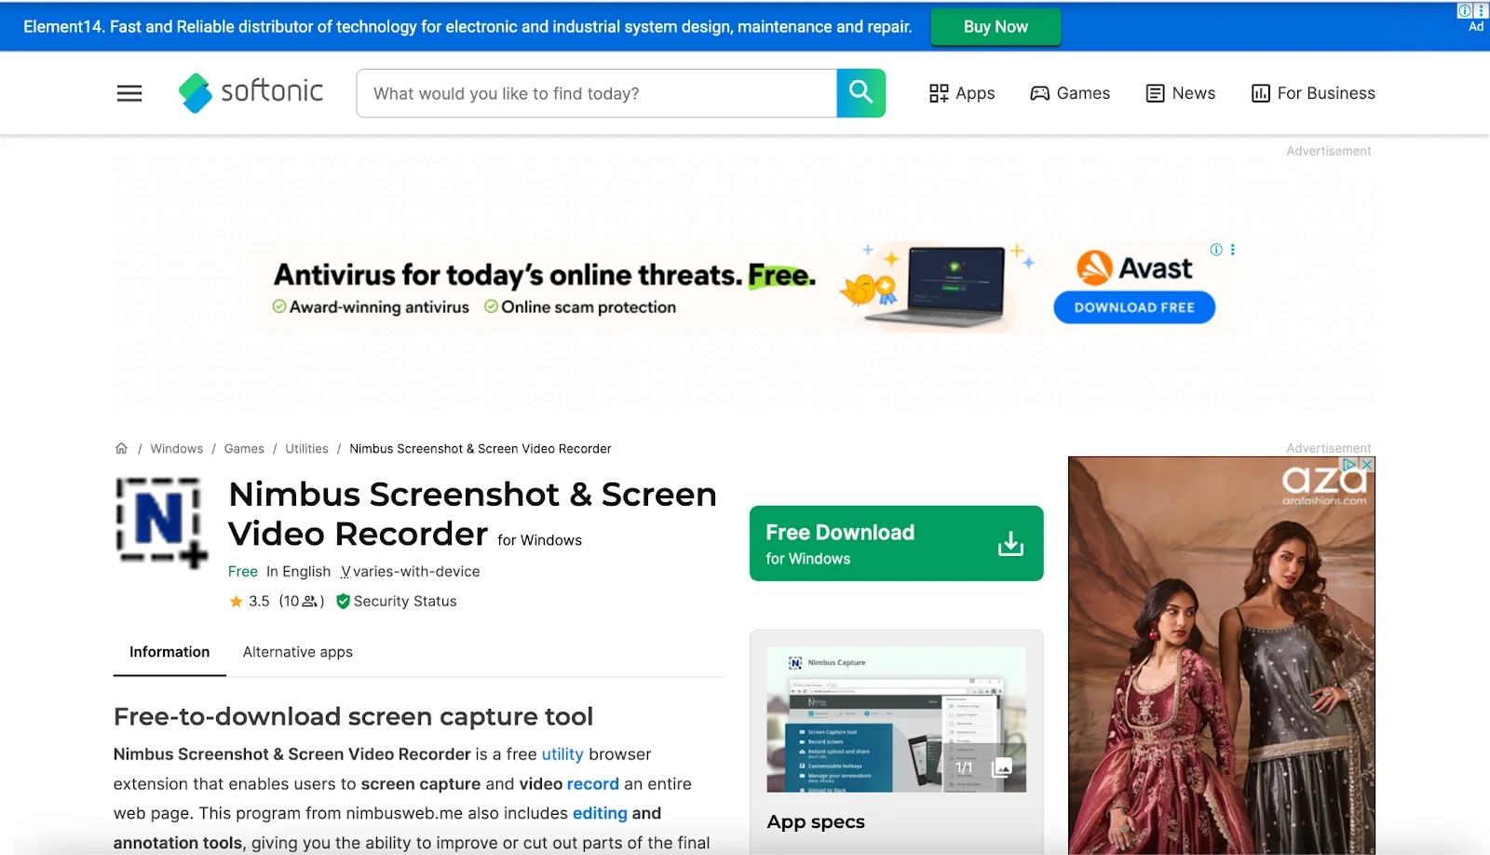Open Utilities breadcrumb link
The width and height of the screenshot is (1490, 855).
coord(306,449)
